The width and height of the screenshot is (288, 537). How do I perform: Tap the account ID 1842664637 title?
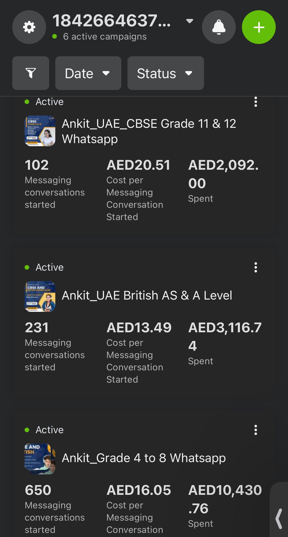112,21
